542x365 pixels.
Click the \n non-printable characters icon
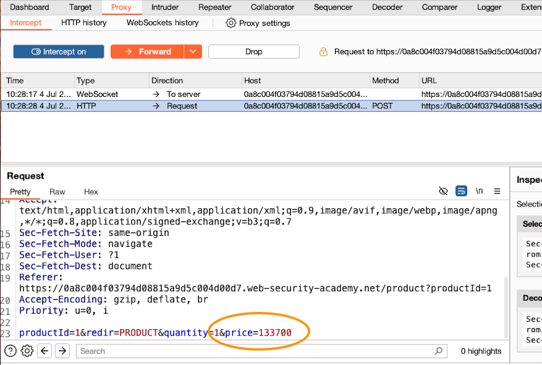480,191
